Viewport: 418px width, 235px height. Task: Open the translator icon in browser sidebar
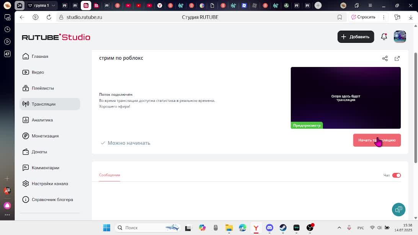point(7,191)
